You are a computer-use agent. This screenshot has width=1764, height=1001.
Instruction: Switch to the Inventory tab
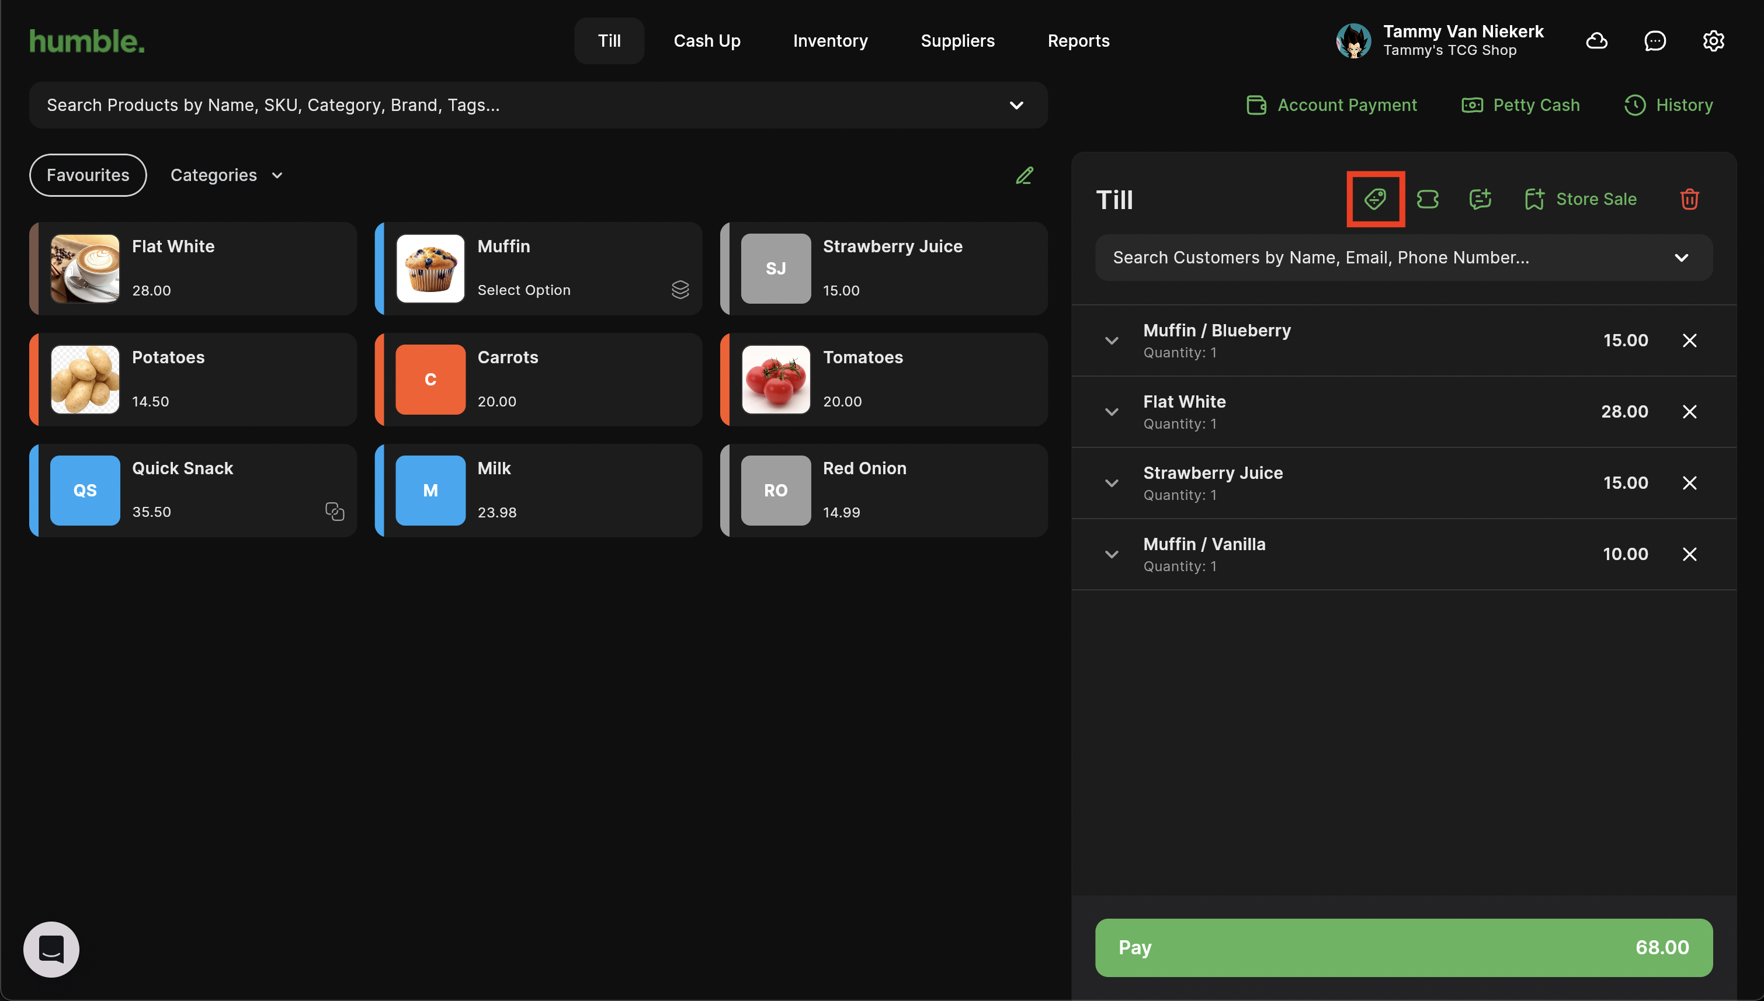pos(830,41)
